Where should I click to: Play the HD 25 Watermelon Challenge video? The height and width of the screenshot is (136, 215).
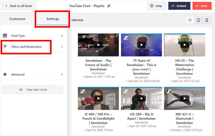[x=185, y=45]
